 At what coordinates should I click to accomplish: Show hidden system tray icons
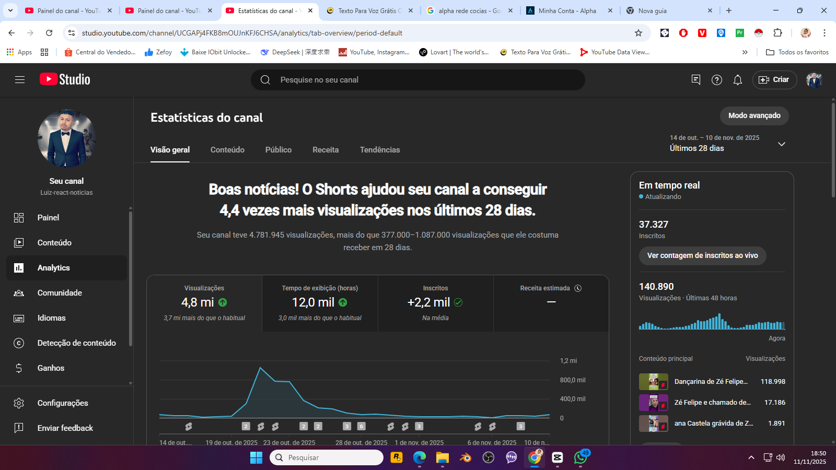pyautogui.click(x=751, y=457)
